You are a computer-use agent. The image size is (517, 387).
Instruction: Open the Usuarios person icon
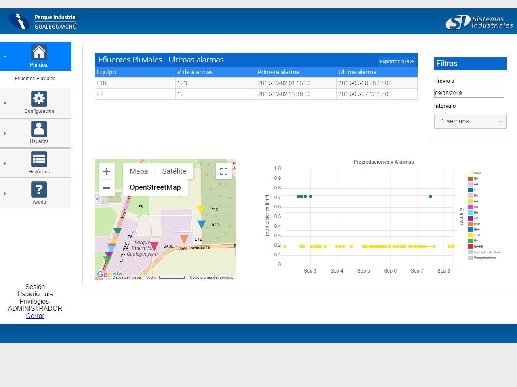click(39, 129)
